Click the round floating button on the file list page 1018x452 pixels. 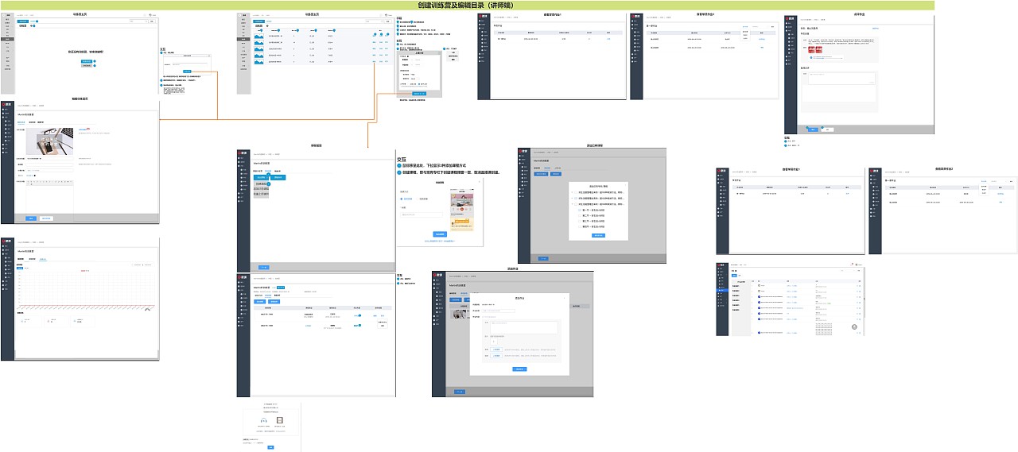(x=854, y=327)
